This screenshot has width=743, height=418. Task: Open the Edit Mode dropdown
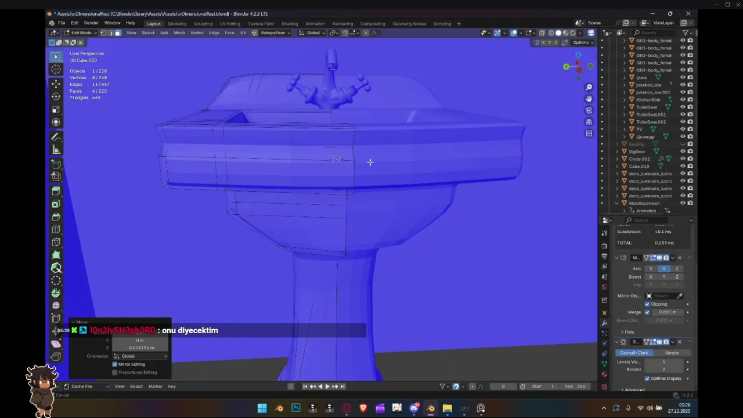pyautogui.click(x=80, y=33)
